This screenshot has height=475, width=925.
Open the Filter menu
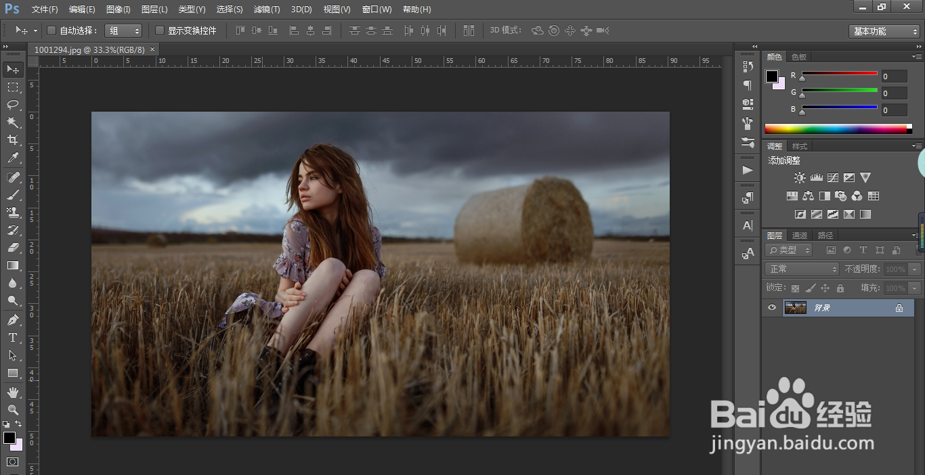[267, 9]
